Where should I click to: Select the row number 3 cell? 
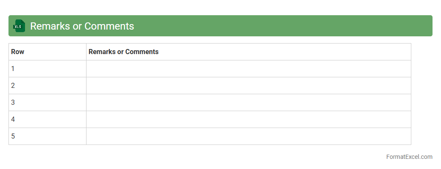(x=47, y=103)
